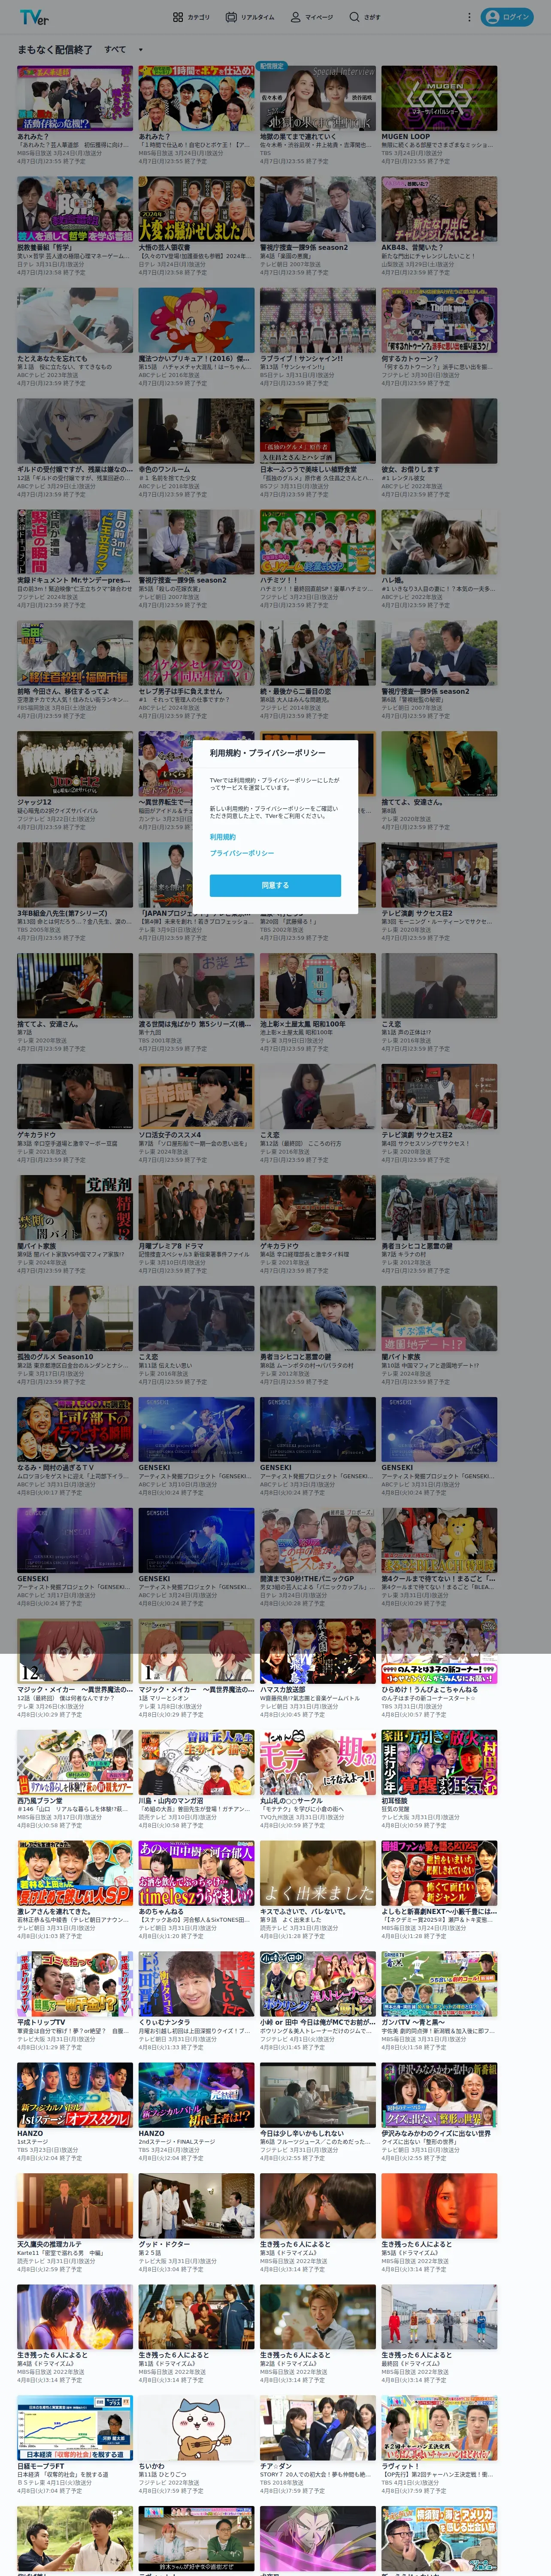551x2576 pixels.
Task: Click the ログイン login button
Action: [507, 17]
